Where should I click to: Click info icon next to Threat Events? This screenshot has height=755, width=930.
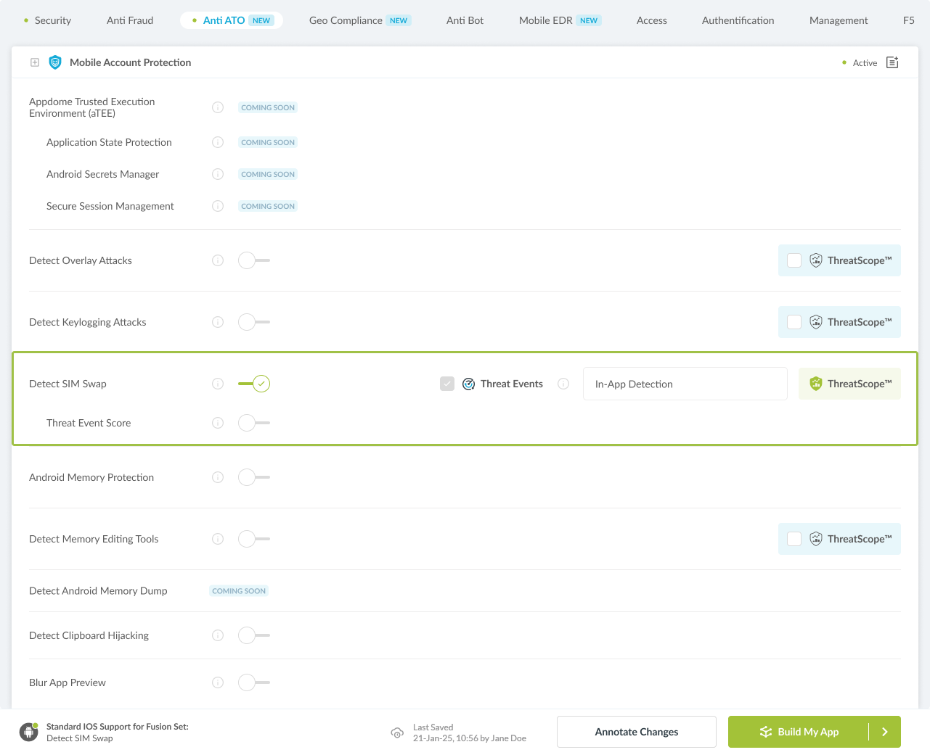(x=563, y=384)
